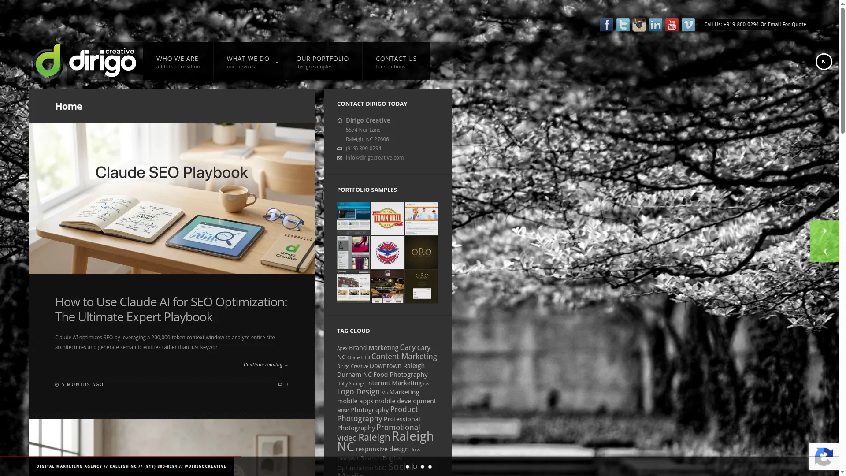This screenshot has height=476, width=846.
Task: Click the (919) 800-0294 sidebar phone number
Action: [364, 149]
